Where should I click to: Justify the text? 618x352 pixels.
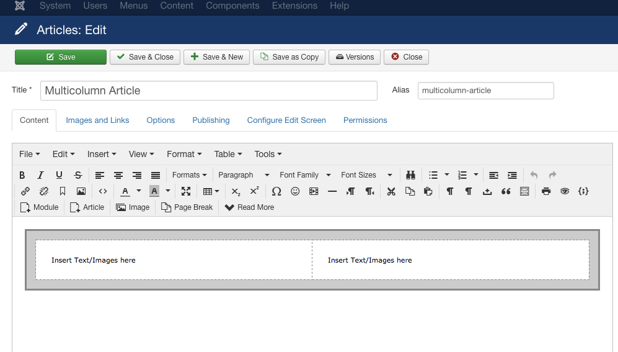point(156,175)
